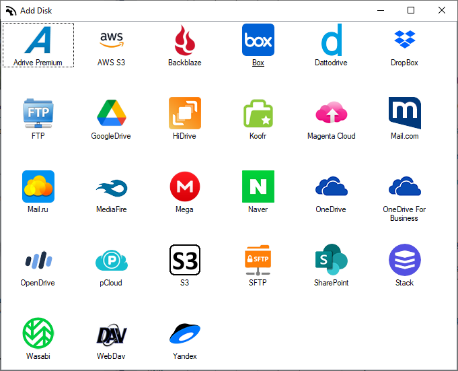Screen dimensions: 458x371
Task: Click the "WebDav" label text
Action: 111,356
